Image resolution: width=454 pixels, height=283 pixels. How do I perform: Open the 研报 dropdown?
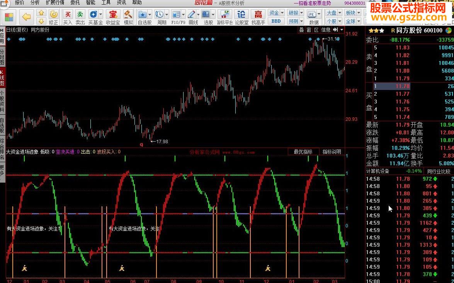(x=295, y=13)
